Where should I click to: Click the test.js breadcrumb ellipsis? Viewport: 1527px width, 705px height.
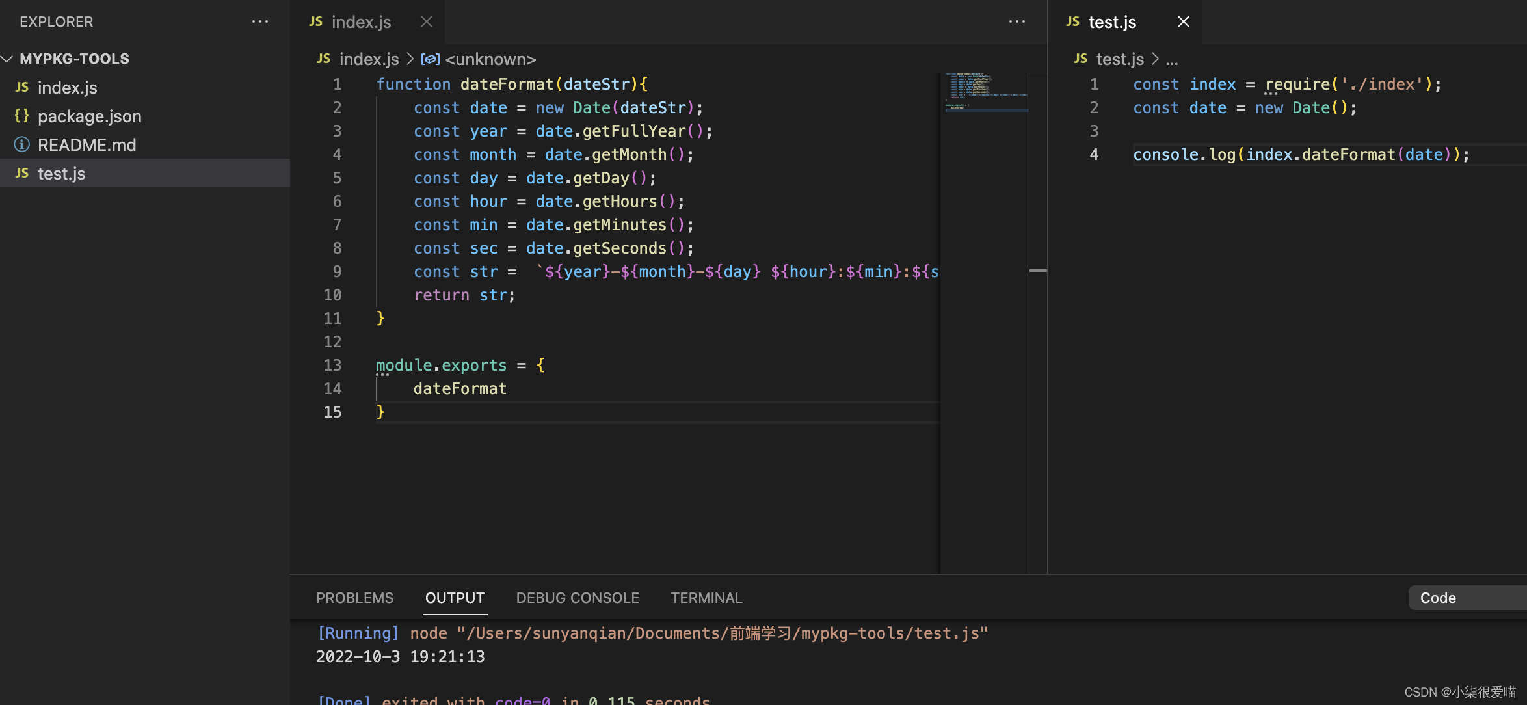1172,60
